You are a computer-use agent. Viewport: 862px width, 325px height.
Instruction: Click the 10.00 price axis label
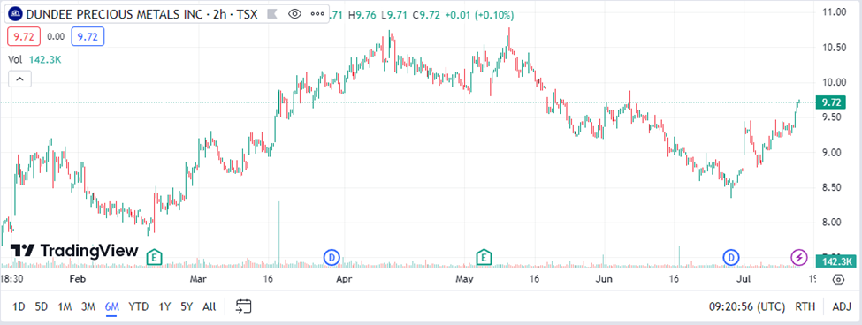coord(833,82)
